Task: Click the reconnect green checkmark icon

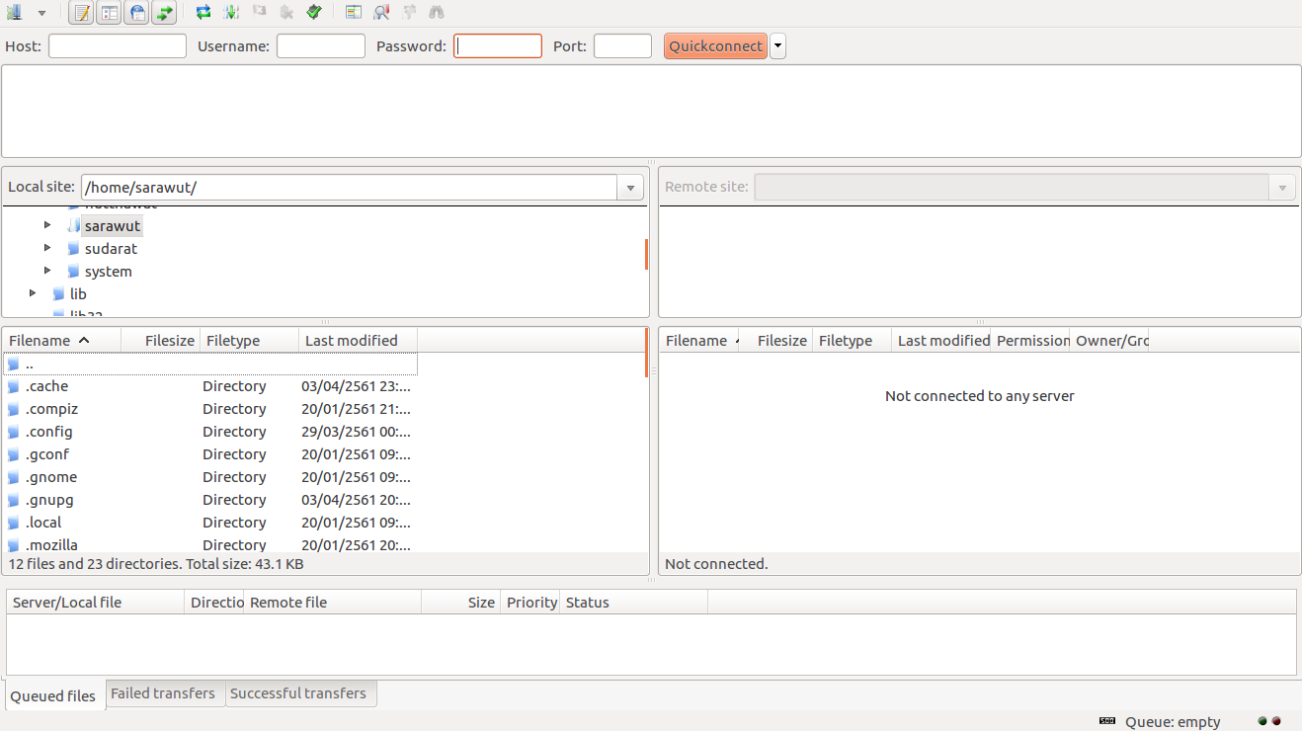Action: (314, 13)
